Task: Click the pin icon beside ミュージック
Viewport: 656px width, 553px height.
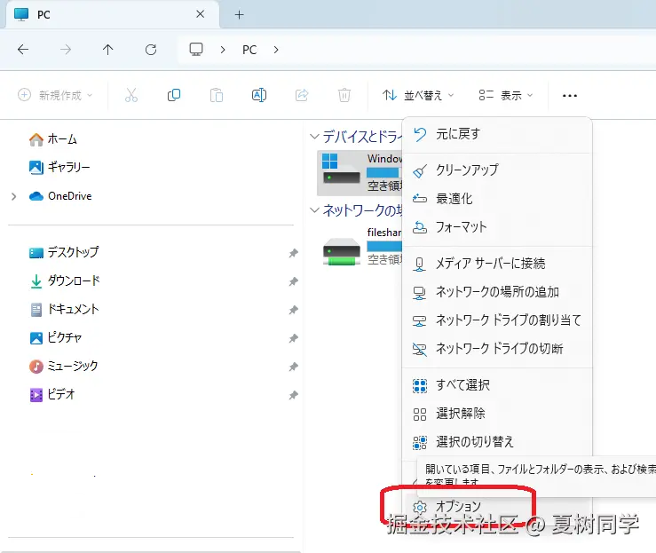Action: coord(294,367)
